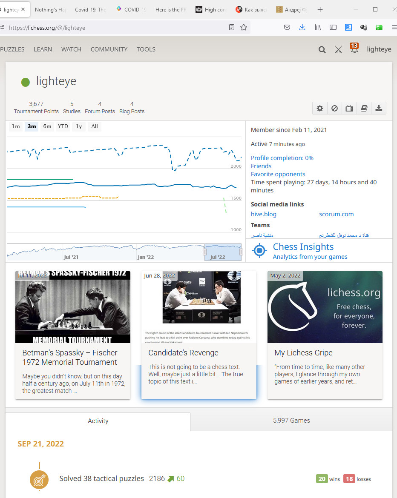Click the green online status dot
This screenshot has height=498, width=397.
click(26, 82)
